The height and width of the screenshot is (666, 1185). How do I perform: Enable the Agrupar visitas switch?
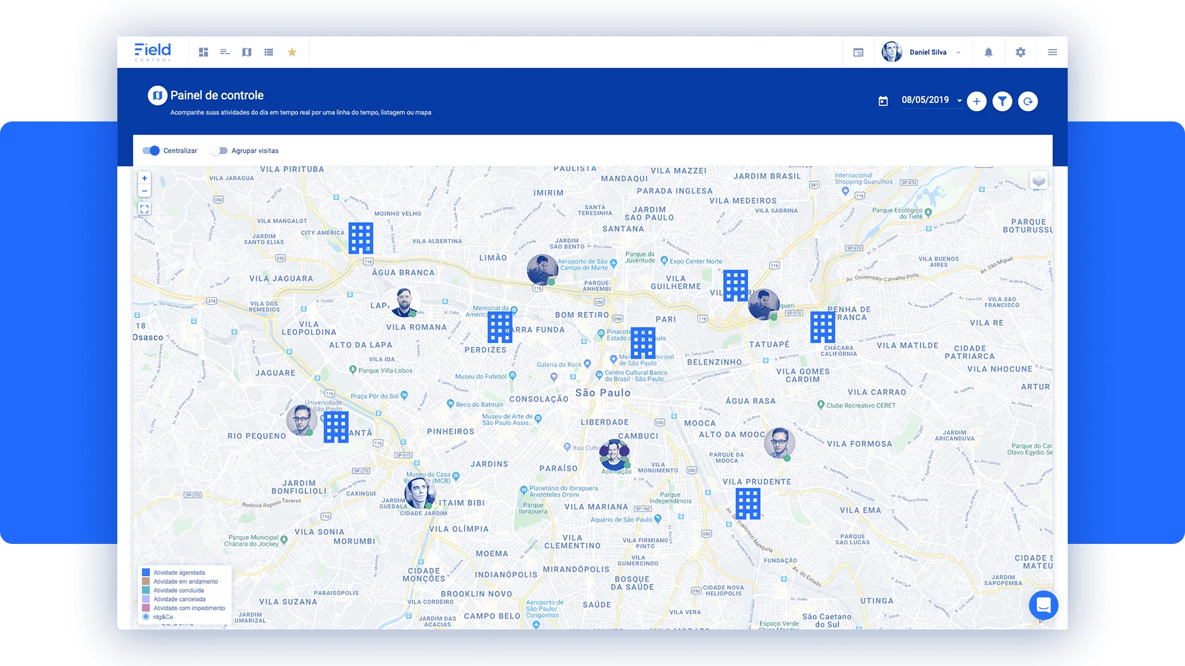[219, 150]
